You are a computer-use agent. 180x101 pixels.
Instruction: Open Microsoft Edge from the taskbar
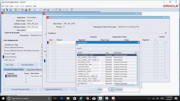62,98
